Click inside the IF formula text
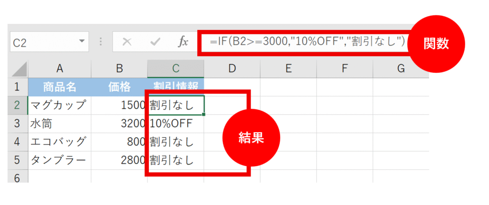Viewport: 489px width, 205px height. (306, 42)
